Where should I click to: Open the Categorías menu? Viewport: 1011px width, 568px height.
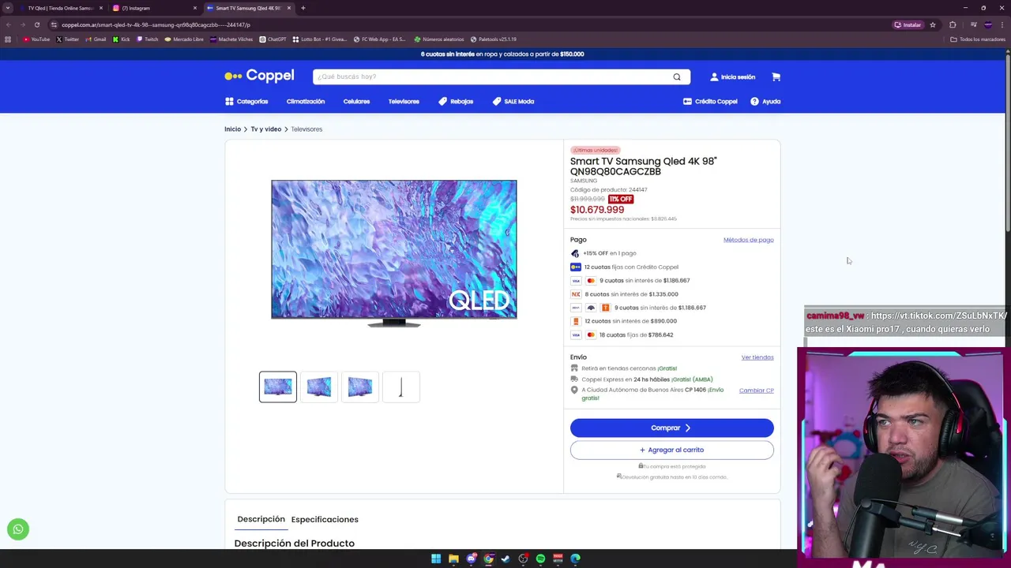coord(246,101)
